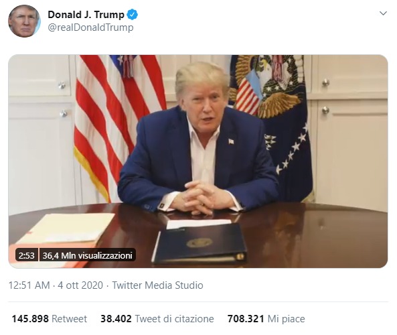View the 708.321 Mi piace list
Screen dimensions: 397x335
tap(266, 318)
